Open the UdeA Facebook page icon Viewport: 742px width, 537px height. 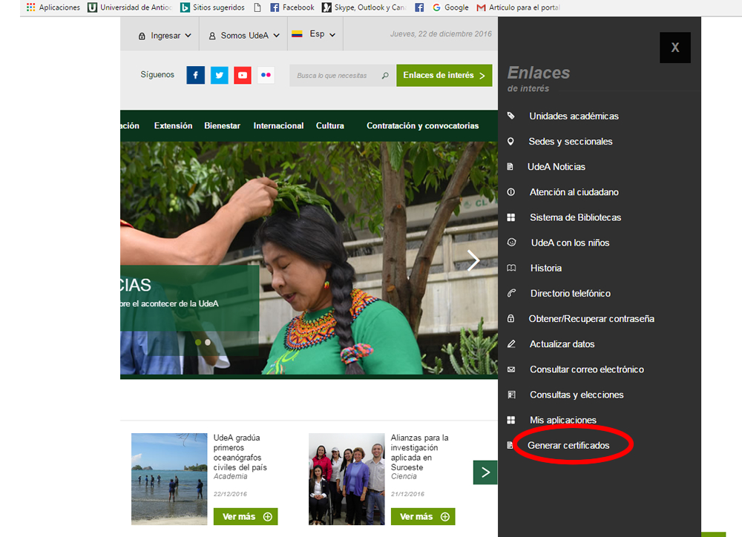(x=195, y=76)
